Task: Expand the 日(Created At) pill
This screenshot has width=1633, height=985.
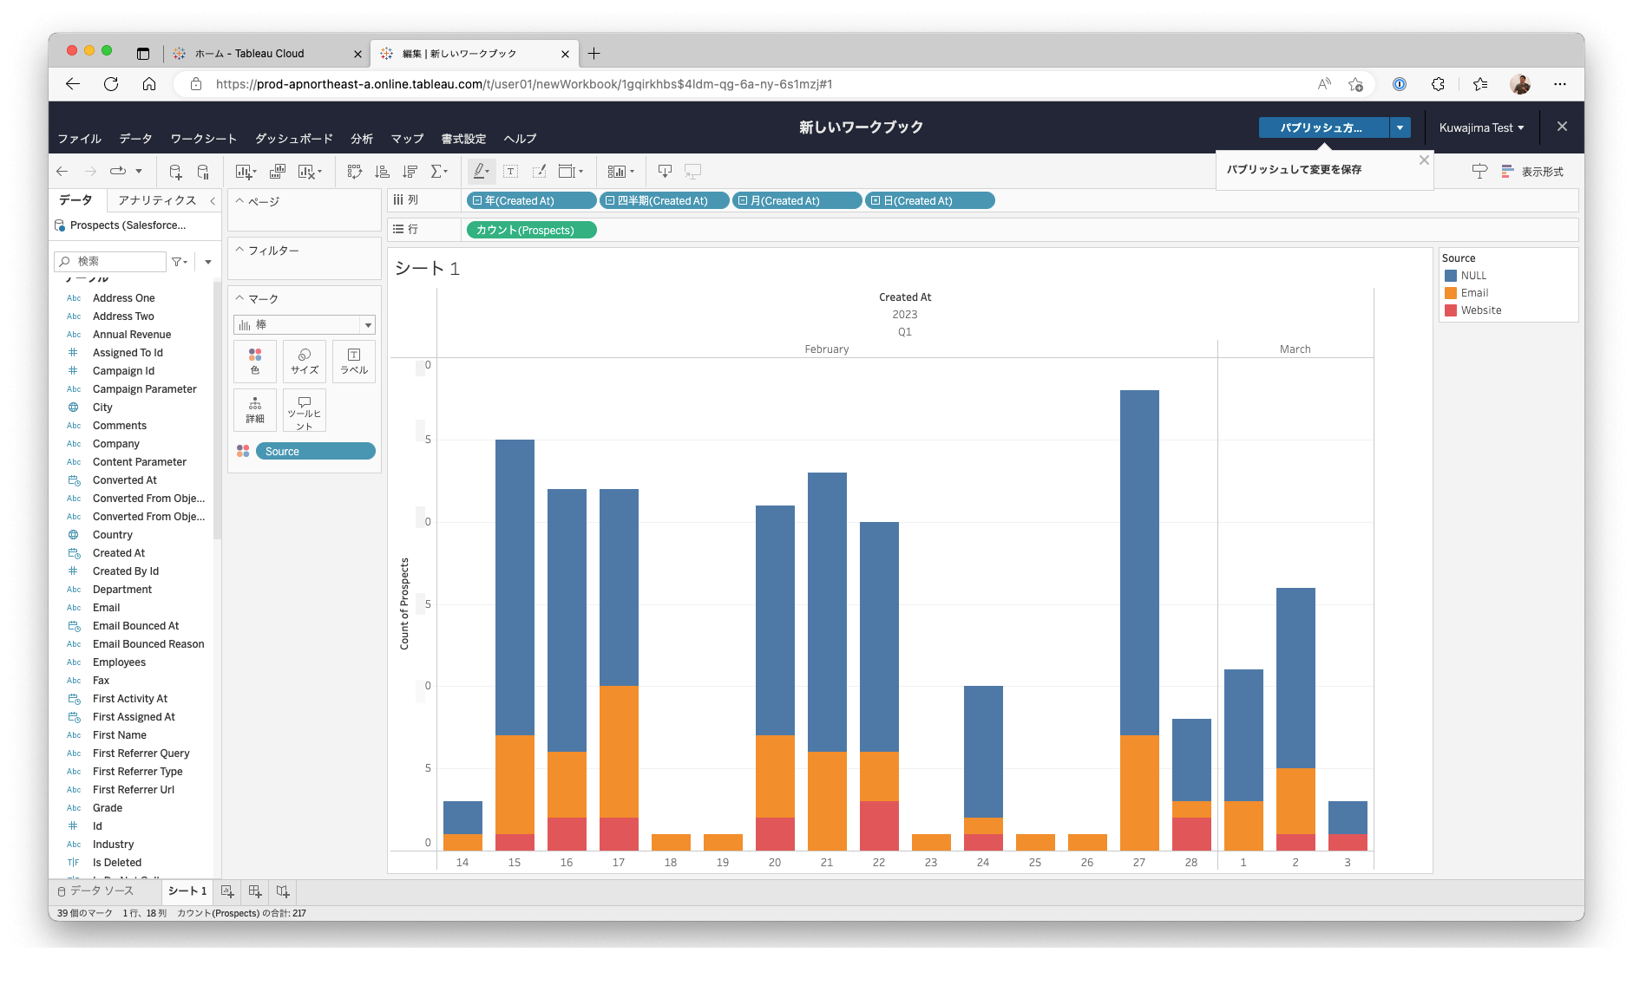Action: point(876,201)
